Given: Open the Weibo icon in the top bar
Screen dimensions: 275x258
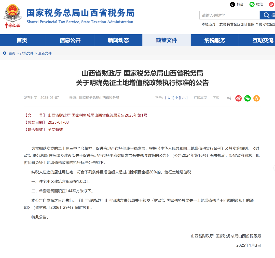Looking at the screenshot, I should coord(271,4).
